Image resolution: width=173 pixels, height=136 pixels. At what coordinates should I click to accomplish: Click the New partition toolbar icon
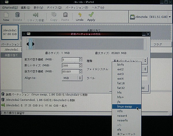(6, 15)
